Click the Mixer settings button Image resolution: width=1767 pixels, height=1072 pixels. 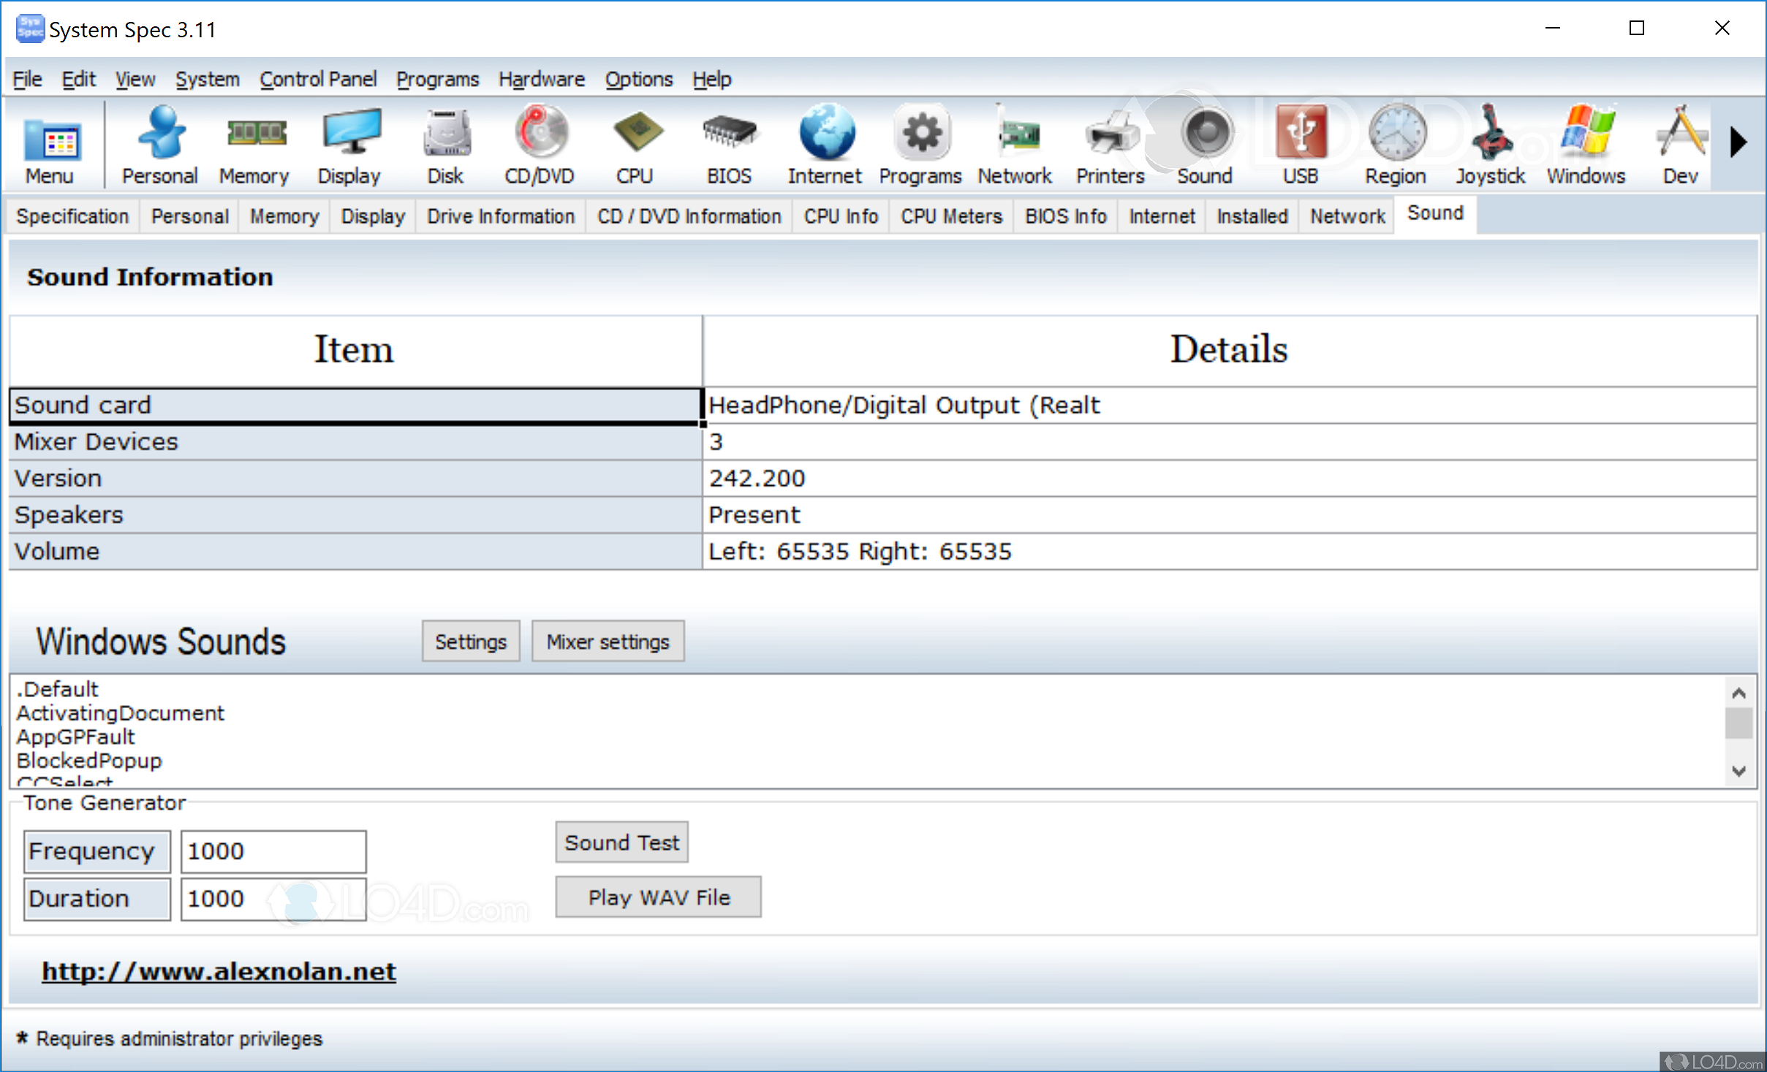pyautogui.click(x=607, y=641)
